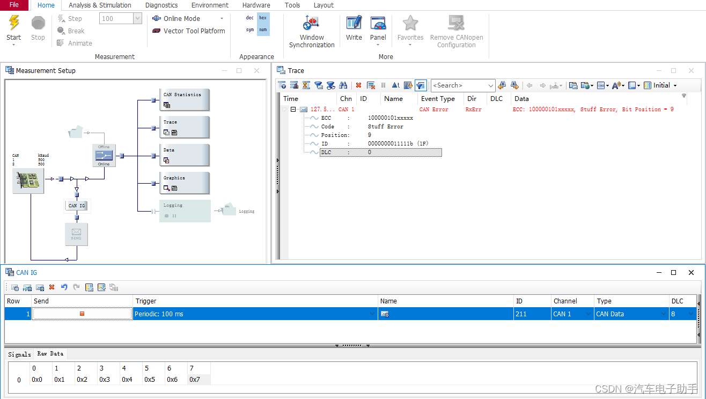Click the Trace block in Measurement Setup

(x=184, y=127)
